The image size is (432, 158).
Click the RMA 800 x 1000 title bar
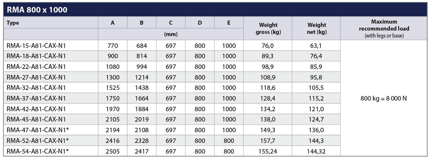tap(216, 10)
